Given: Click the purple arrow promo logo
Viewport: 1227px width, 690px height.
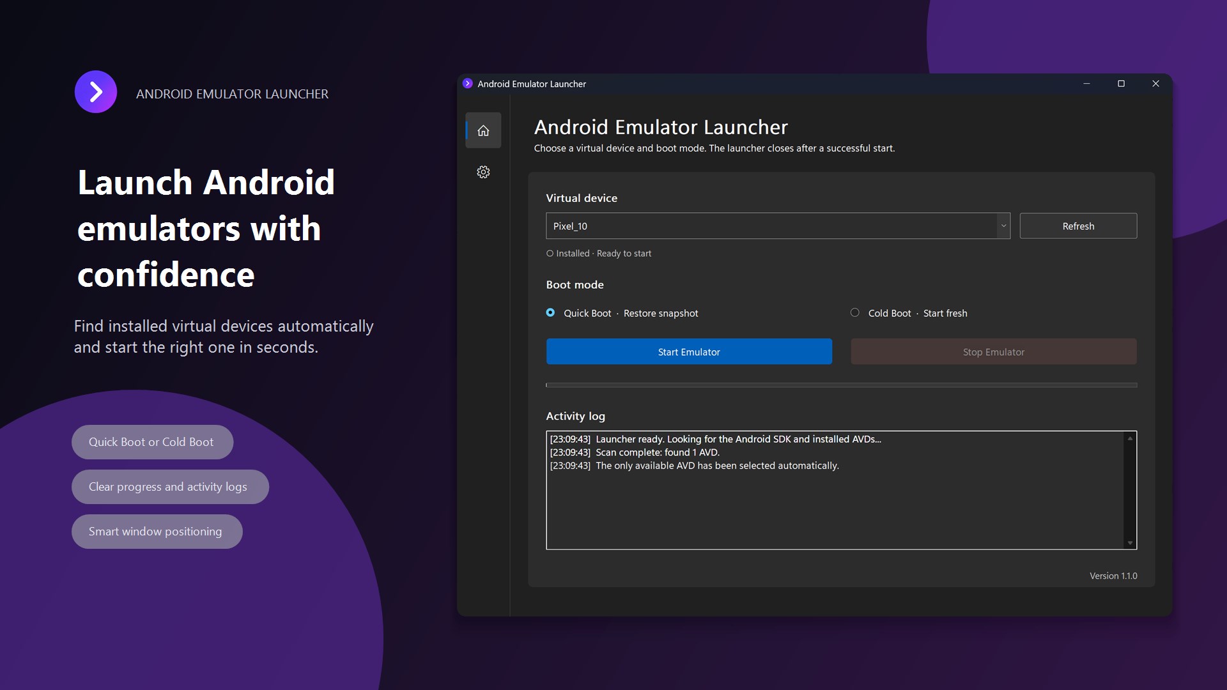Looking at the screenshot, I should coord(96,92).
